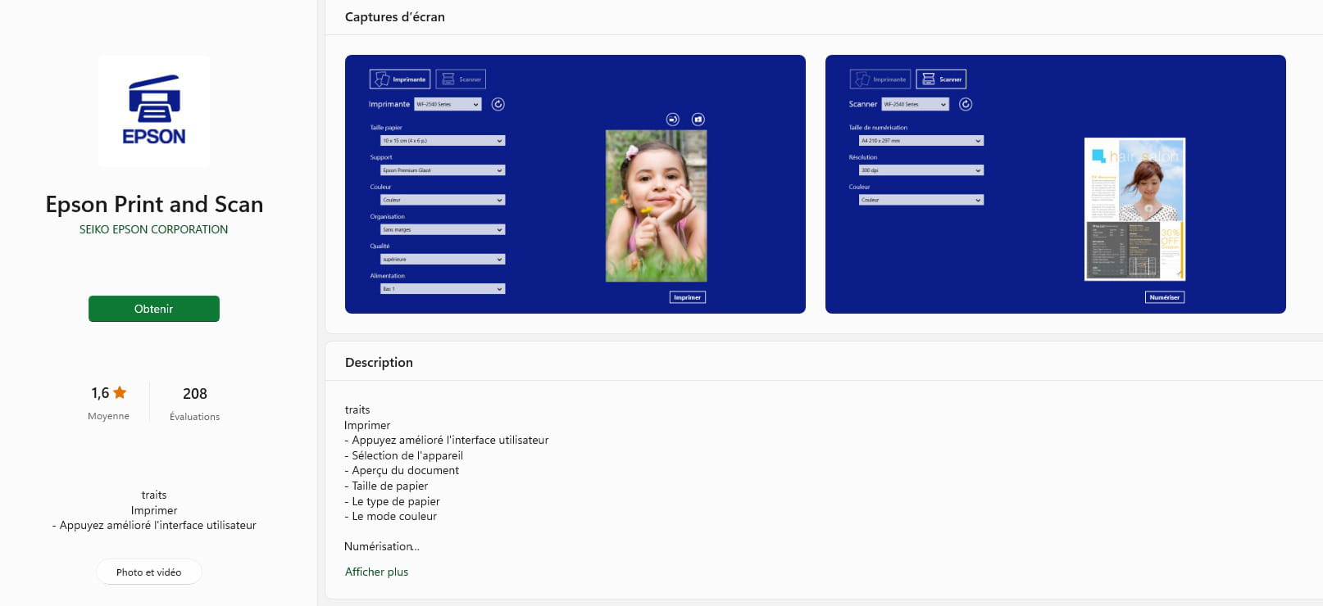Open the Imprimante screenshot thumbnail
Image resolution: width=1323 pixels, height=606 pixels.
point(575,184)
